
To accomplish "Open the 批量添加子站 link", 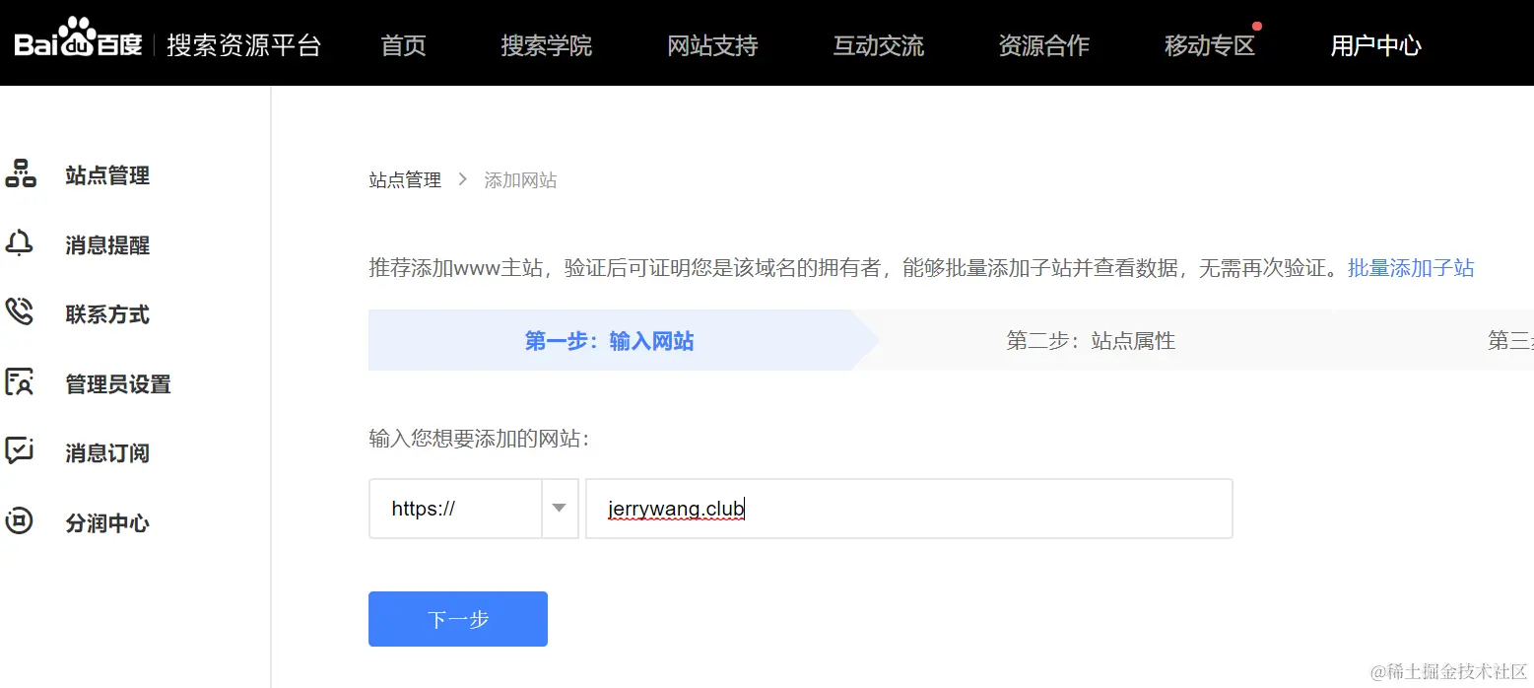I will (x=1411, y=268).
